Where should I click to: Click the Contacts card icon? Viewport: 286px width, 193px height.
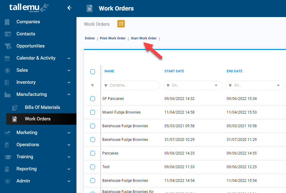[8, 34]
